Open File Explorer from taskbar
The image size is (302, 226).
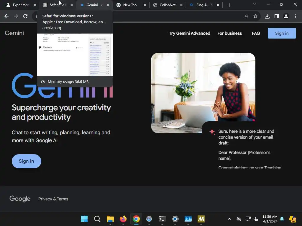click(x=110, y=219)
